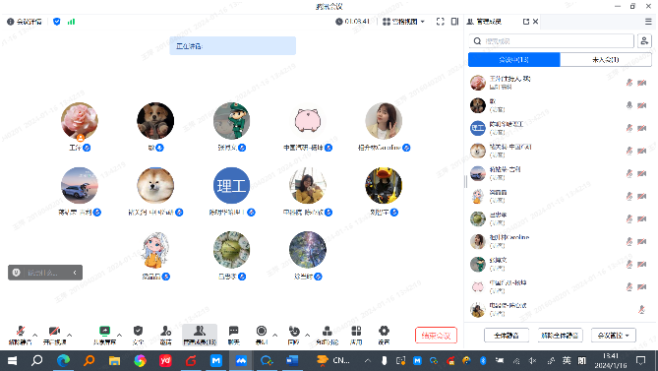Open the apps grid icon
Image resolution: width=658 pixels, height=371 pixels.
(356, 335)
